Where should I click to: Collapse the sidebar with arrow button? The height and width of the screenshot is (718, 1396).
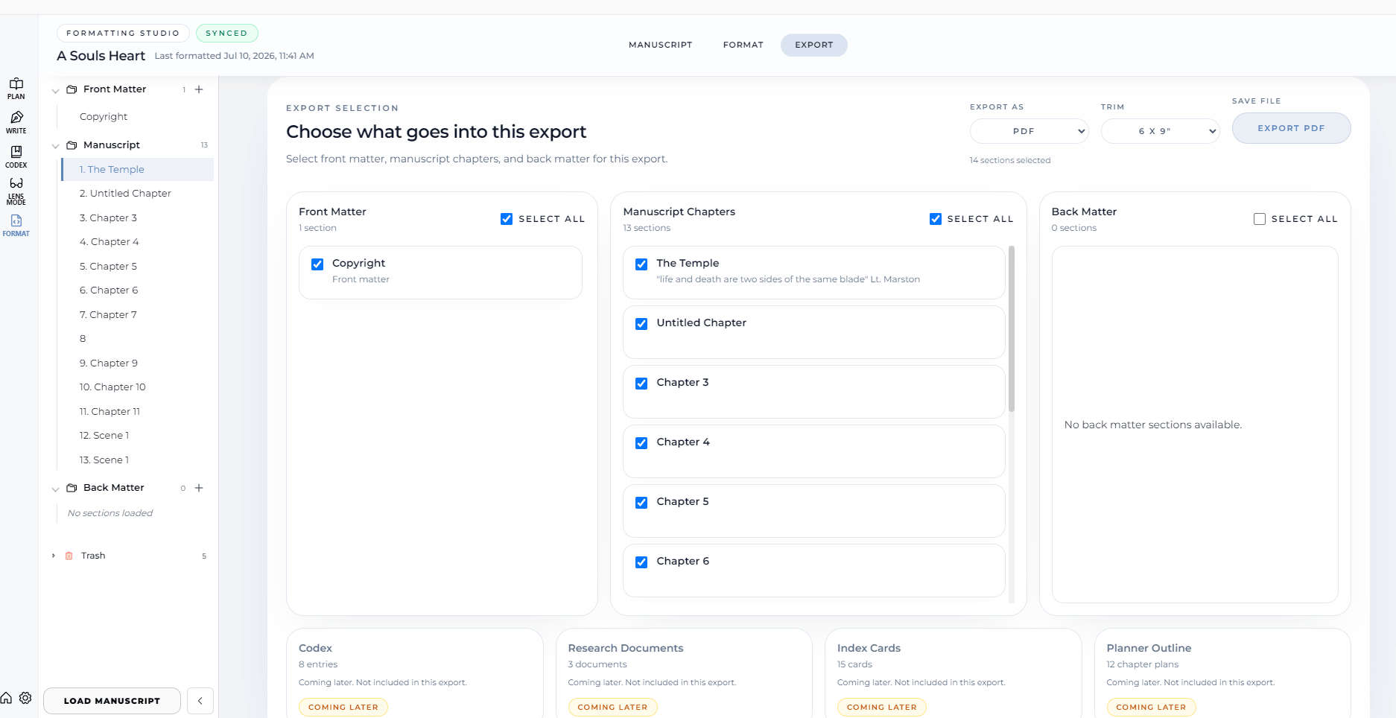(x=200, y=701)
